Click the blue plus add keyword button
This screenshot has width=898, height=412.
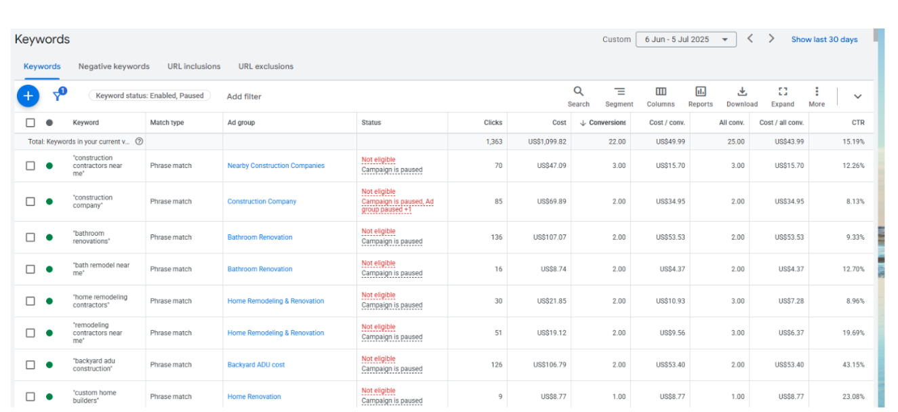(x=28, y=96)
